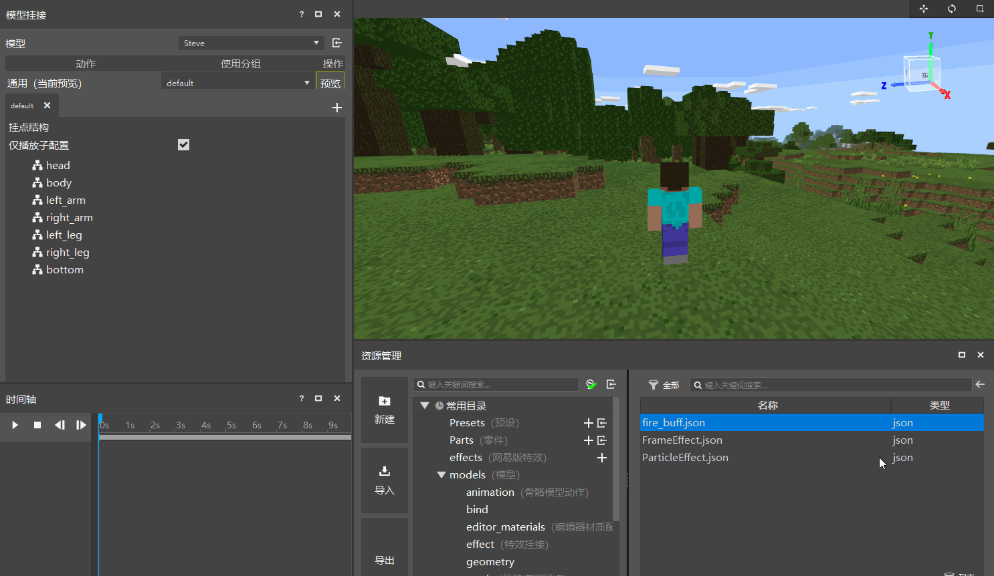Screen dimensions: 994x576
Task: Add a new item to Parts
Action: (x=589, y=440)
